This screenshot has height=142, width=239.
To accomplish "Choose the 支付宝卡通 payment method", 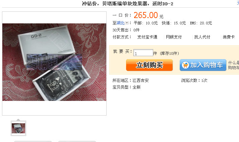I will (x=147, y=37).
